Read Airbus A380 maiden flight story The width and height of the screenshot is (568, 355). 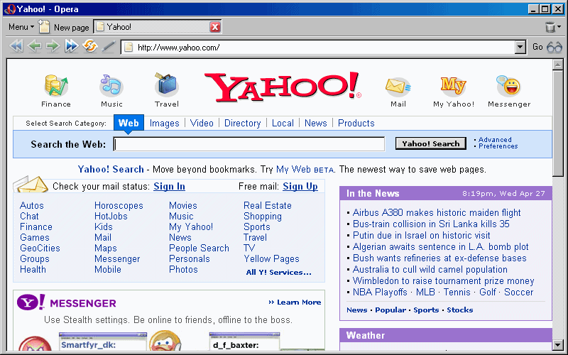[437, 212]
